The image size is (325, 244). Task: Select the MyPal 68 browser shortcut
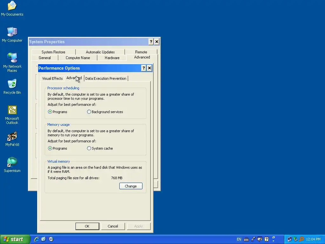point(12,139)
